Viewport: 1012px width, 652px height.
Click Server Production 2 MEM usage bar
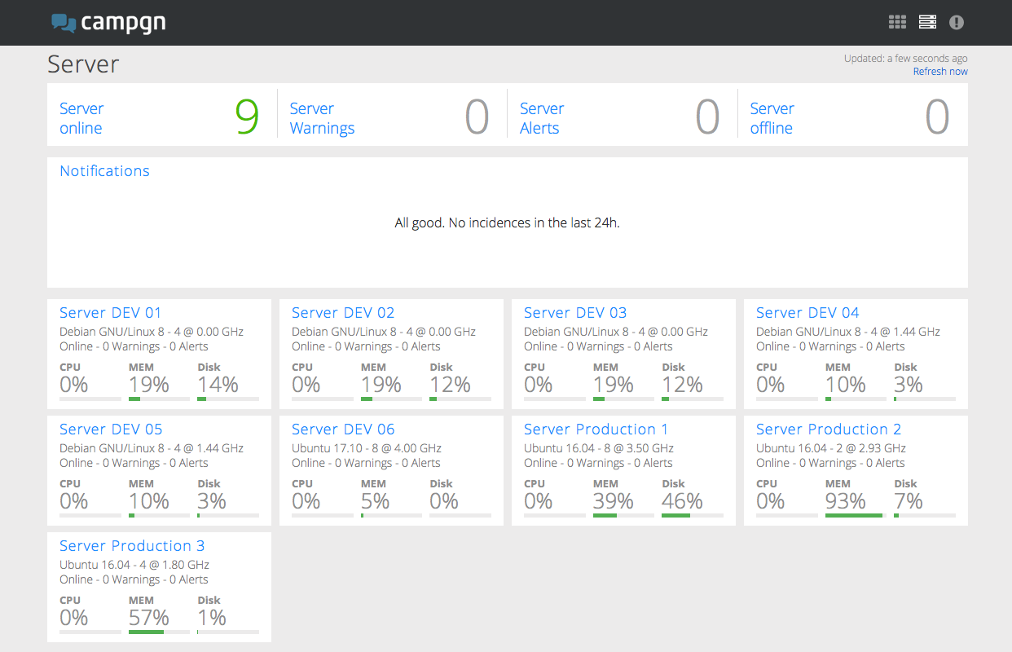[855, 515]
